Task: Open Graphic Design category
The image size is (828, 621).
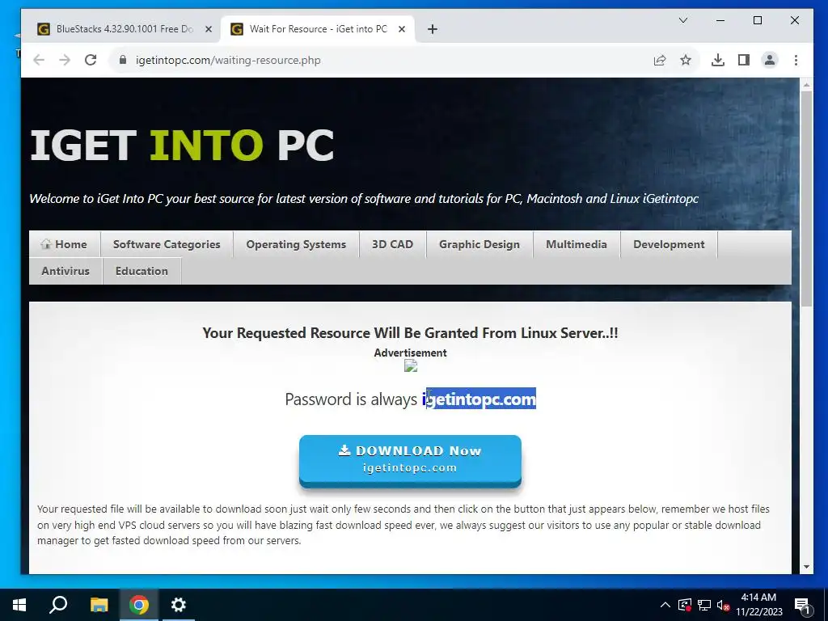Action: (479, 244)
